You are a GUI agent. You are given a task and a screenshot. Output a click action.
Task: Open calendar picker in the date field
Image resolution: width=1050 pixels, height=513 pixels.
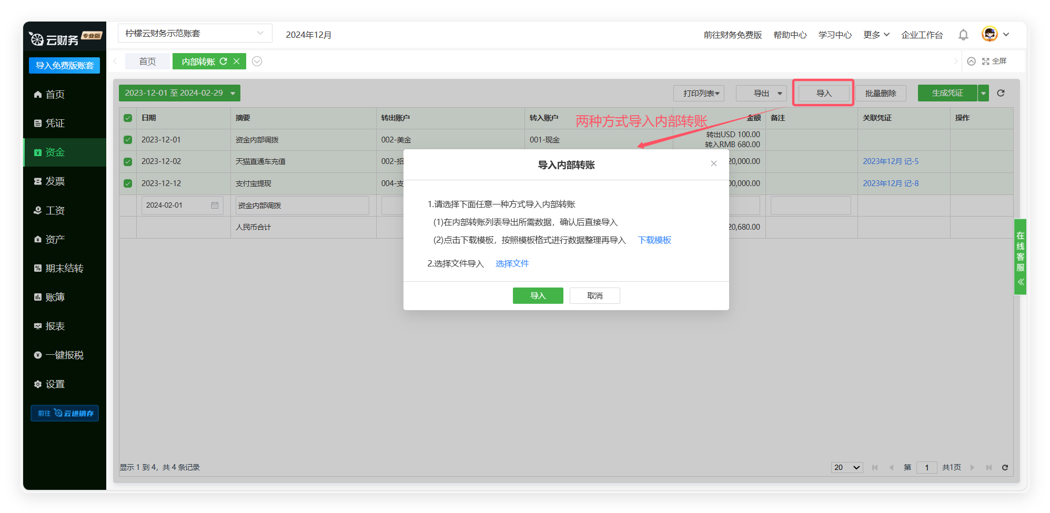point(215,206)
